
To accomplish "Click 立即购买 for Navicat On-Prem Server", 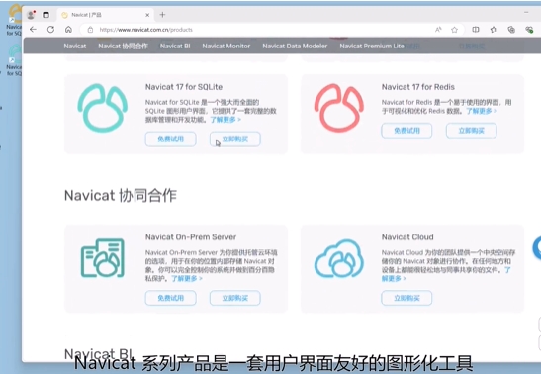I will click(235, 298).
